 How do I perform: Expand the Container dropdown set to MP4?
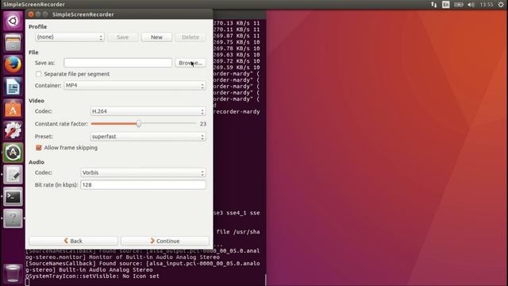tap(135, 85)
